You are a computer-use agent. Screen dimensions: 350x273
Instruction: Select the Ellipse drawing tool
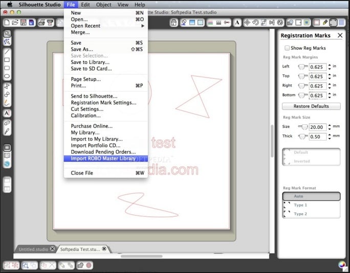(7, 76)
